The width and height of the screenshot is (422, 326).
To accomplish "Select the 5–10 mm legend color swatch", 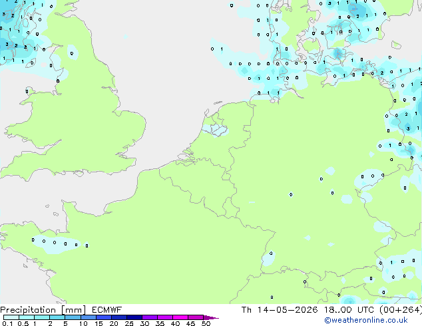I will pyautogui.click(x=73, y=317).
